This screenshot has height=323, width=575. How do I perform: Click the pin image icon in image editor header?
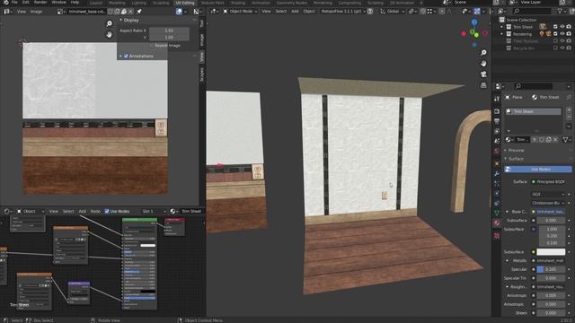click(x=139, y=12)
